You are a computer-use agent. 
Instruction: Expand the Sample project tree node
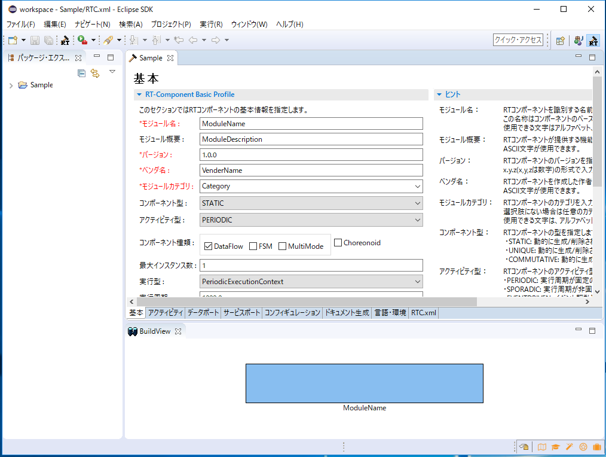11,85
